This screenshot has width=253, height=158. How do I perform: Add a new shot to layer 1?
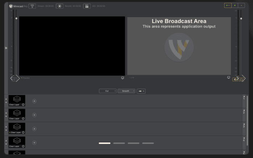[34, 101]
